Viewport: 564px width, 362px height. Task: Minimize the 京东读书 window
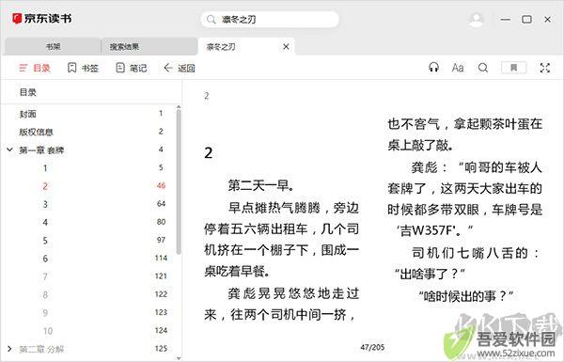coord(506,20)
